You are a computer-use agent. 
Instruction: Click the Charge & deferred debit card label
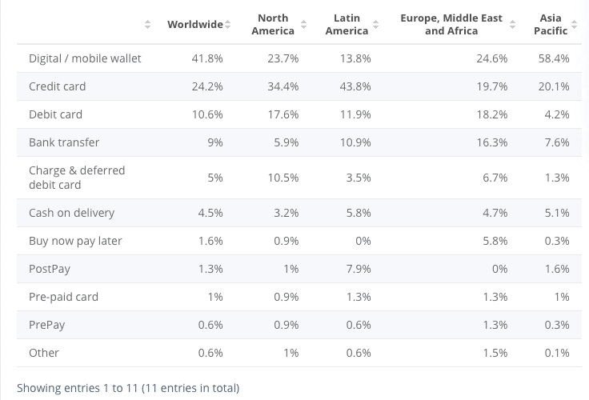pyautogui.click(x=77, y=178)
